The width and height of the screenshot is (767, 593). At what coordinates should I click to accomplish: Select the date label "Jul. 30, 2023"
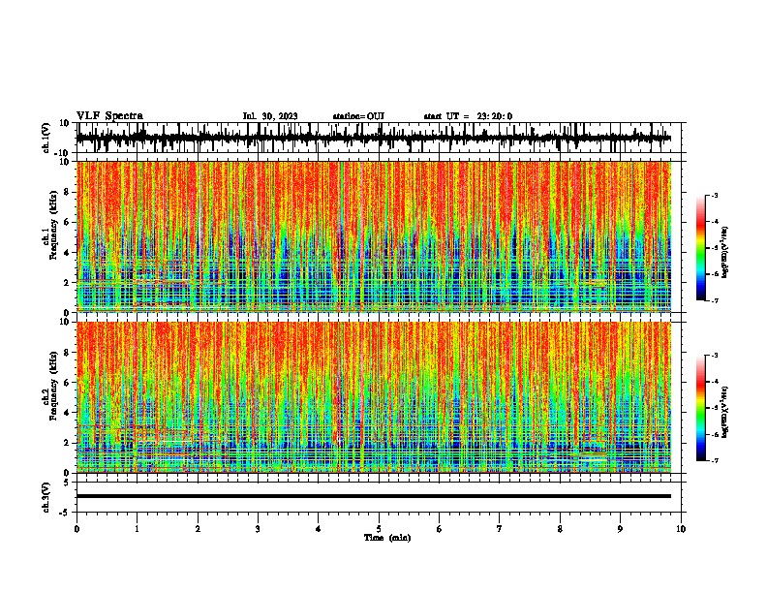[270, 116]
